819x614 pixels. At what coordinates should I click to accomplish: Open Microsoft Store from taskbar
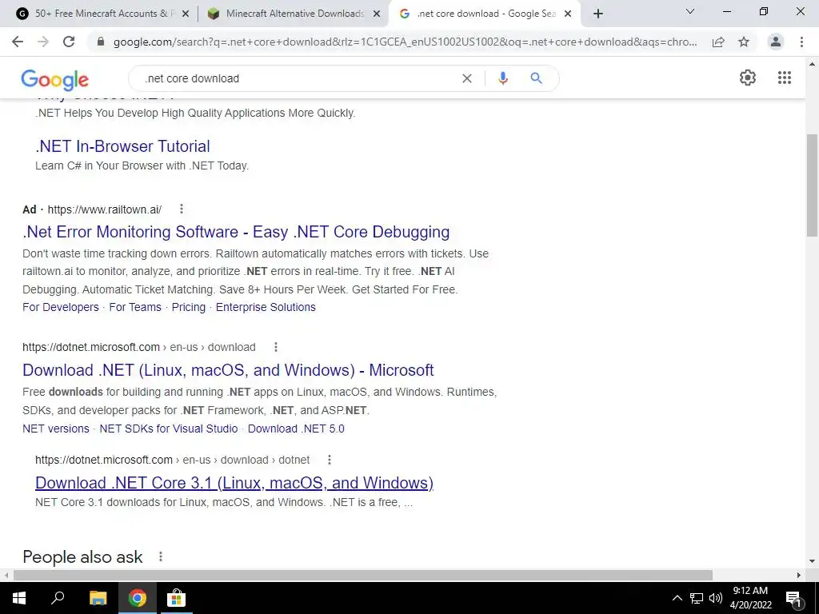(176, 598)
